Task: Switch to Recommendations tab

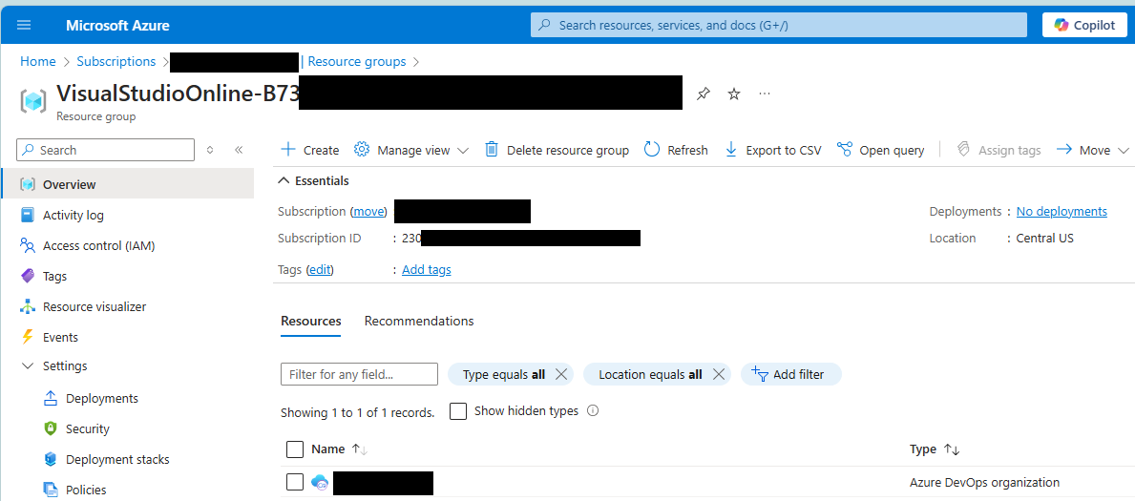Action: pyautogui.click(x=419, y=321)
